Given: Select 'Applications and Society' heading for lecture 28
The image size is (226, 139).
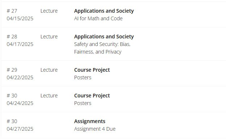Looking at the screenshot, I should 104,37.
